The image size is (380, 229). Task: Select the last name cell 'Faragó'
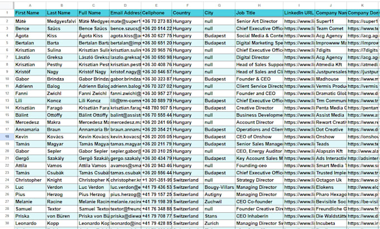62,108
